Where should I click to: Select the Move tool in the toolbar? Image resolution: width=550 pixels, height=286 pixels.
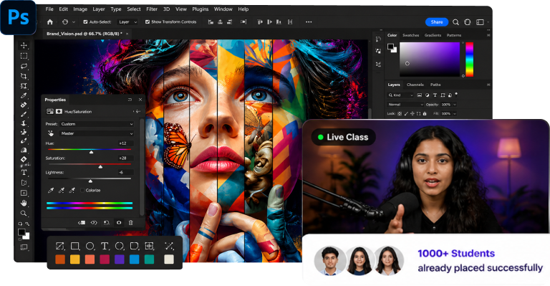pos(24,45)
